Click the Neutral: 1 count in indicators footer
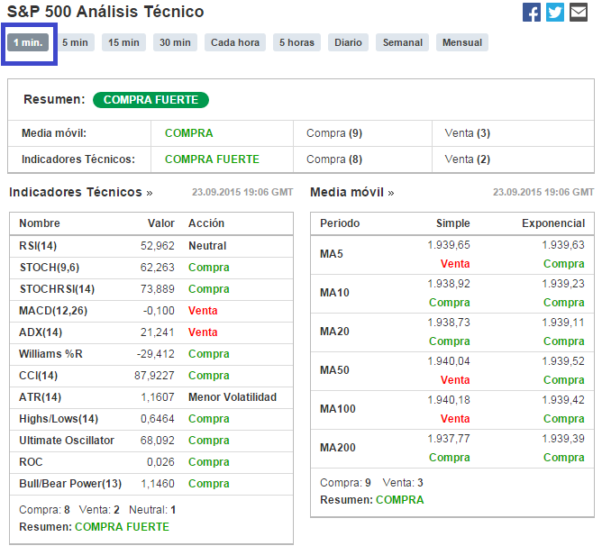602x555 pixels. tap(152, 510)
